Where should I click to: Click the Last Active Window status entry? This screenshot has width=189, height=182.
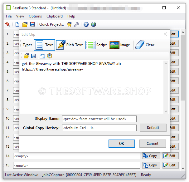tap(70, 175)
